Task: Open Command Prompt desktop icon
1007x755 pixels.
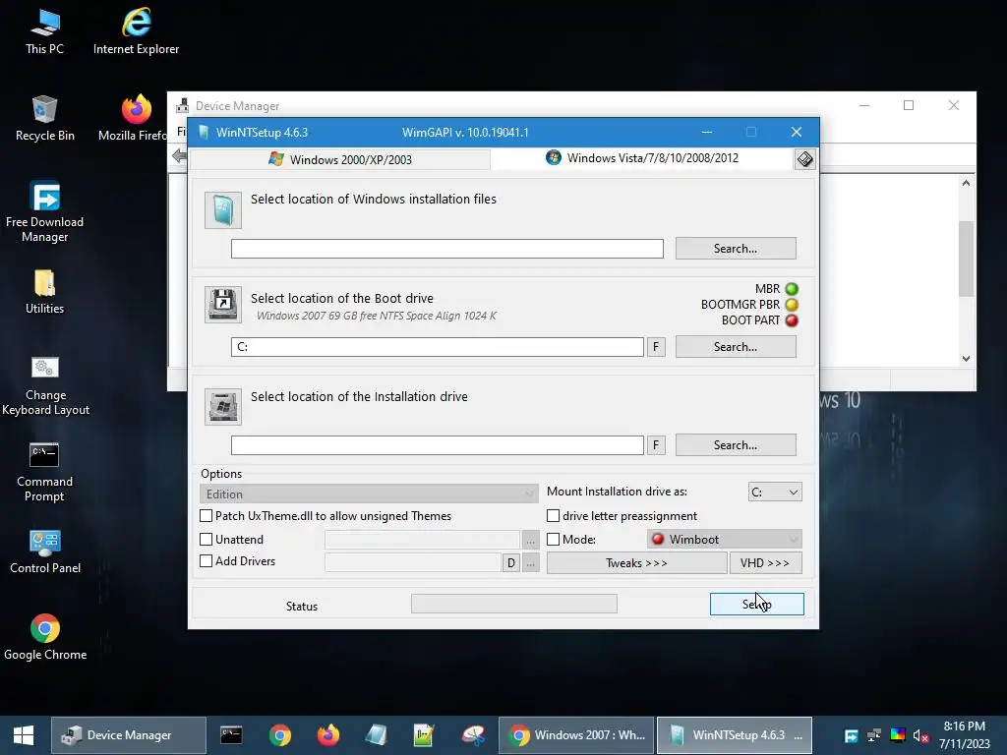Action: (44, 473)
